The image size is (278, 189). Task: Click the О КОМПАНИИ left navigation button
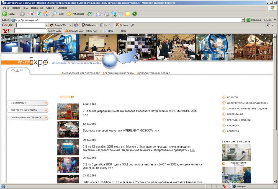point(28,103)
